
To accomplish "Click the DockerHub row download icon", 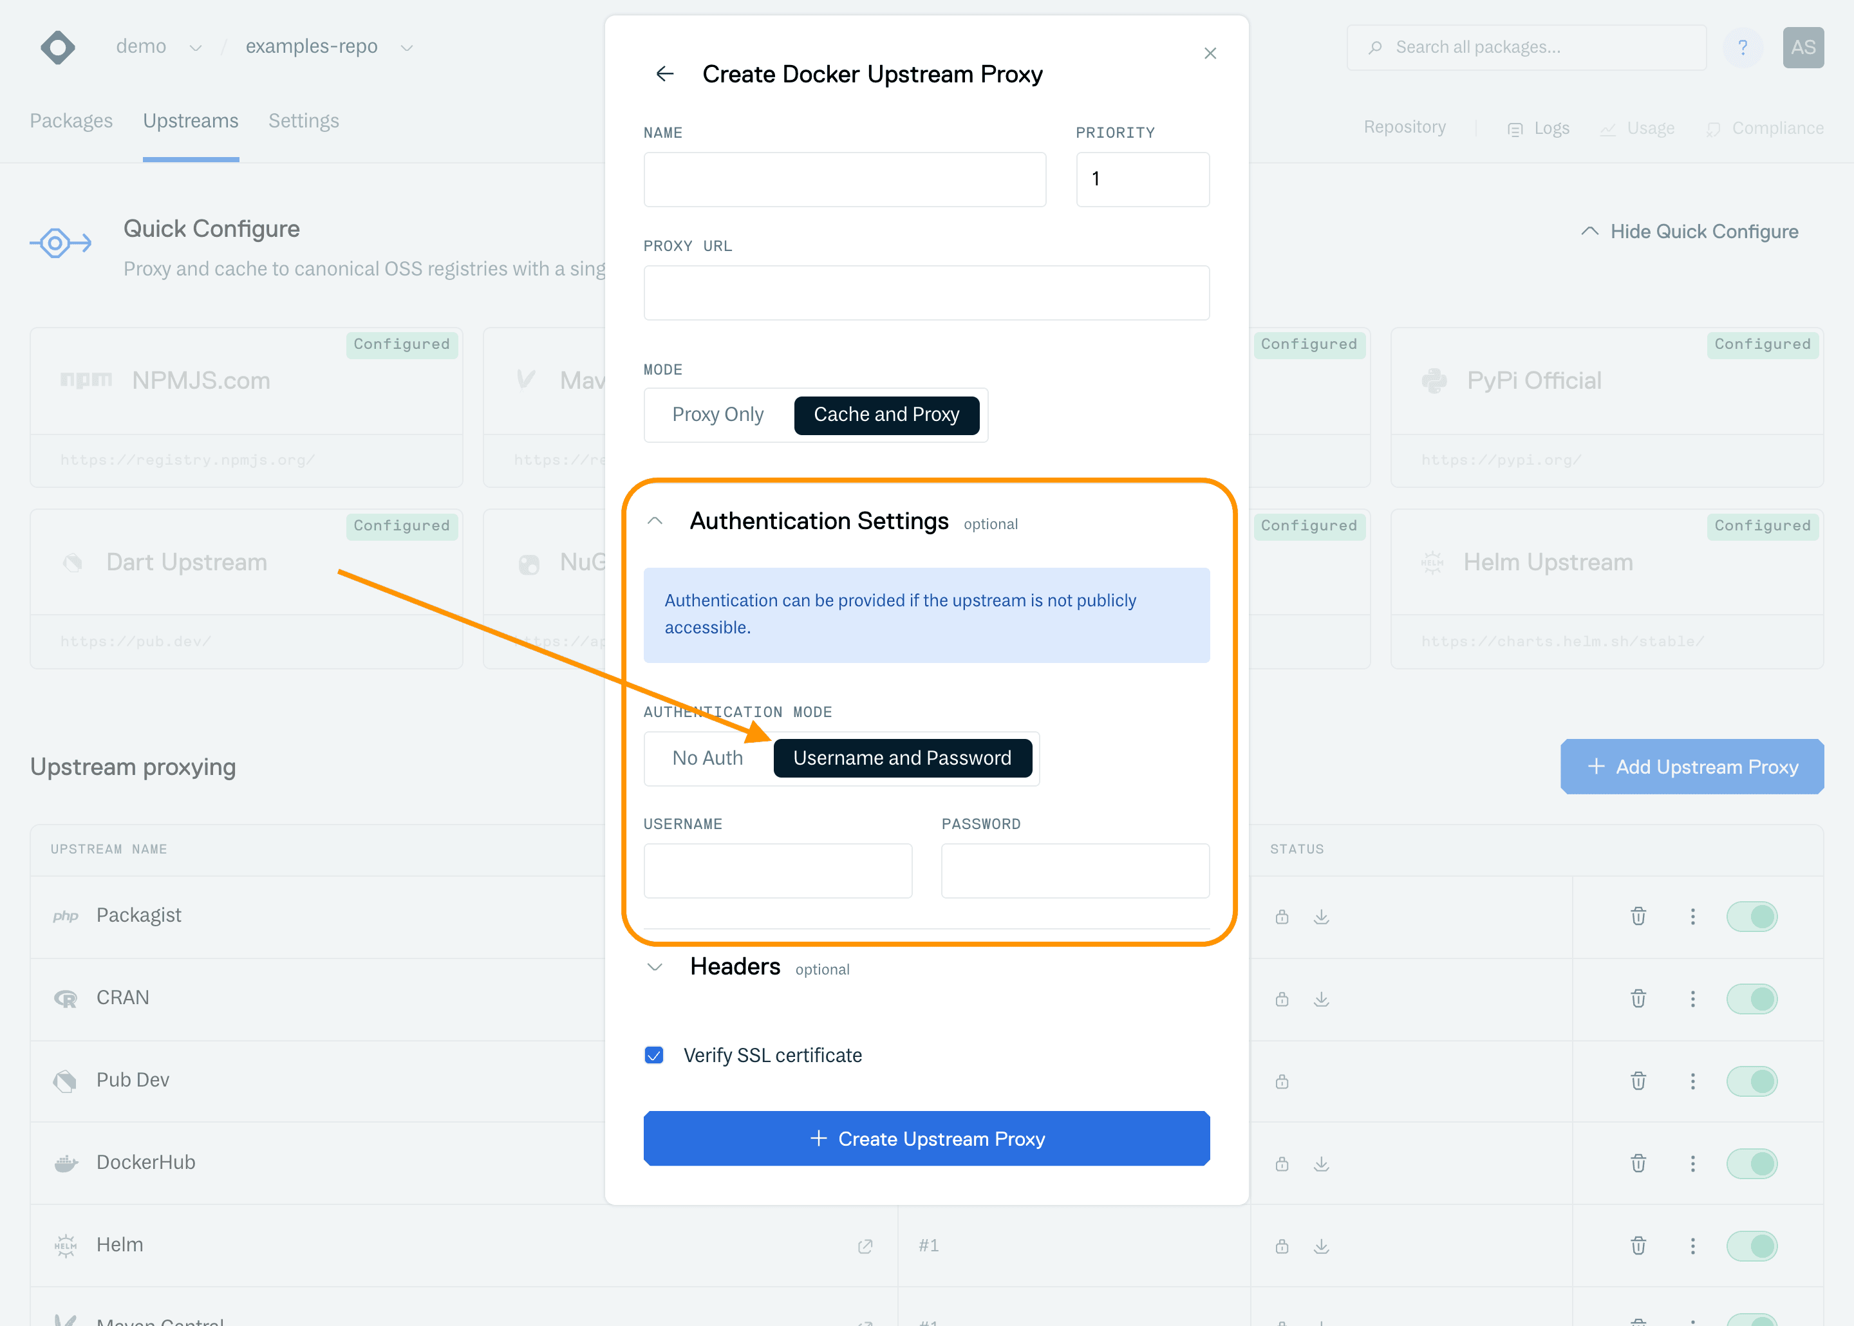I will (x=1321, y=1164).
